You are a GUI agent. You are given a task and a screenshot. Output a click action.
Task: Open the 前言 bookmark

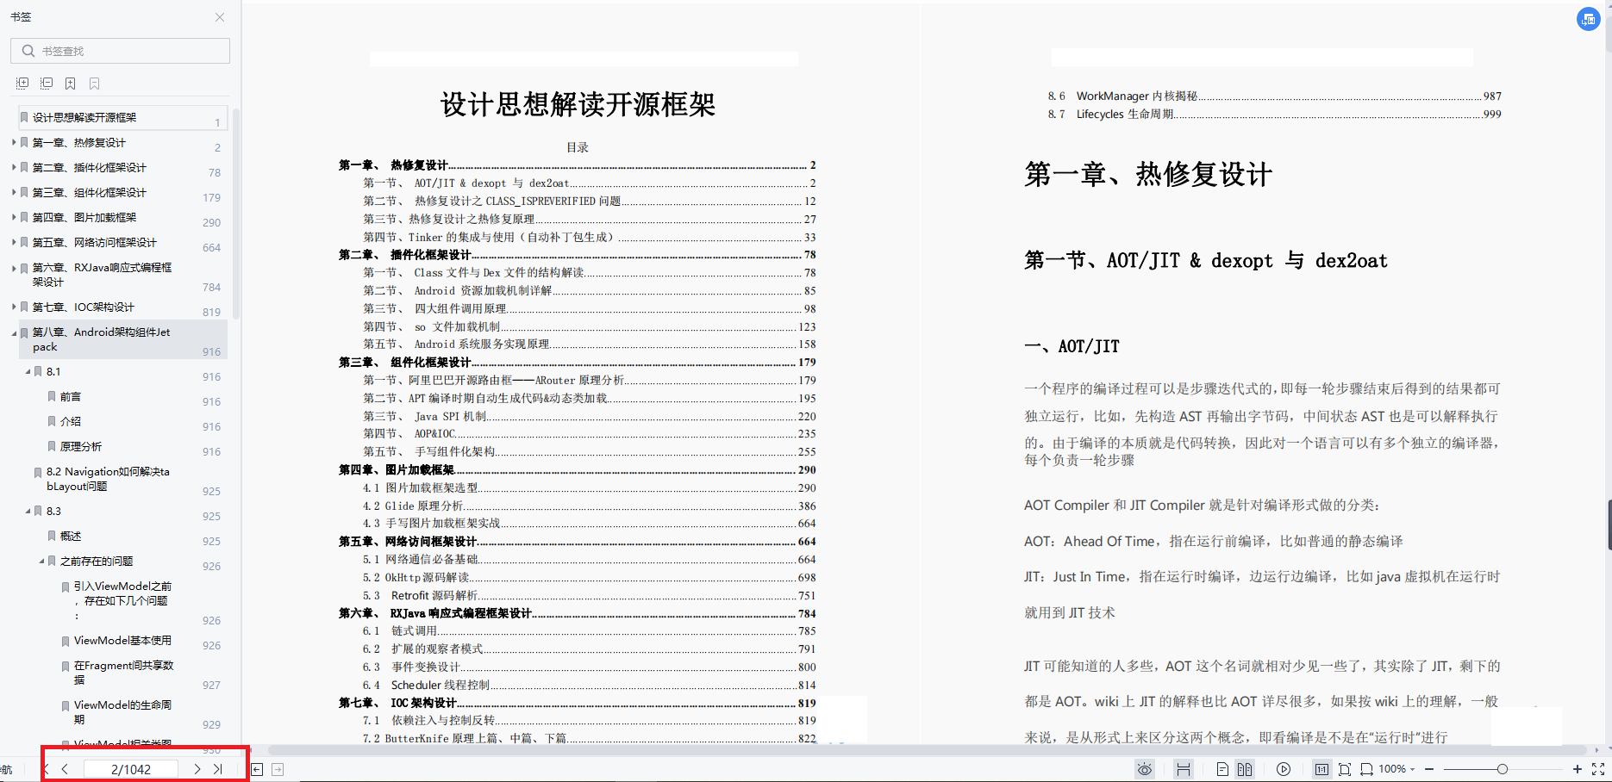tap(71, 396)
